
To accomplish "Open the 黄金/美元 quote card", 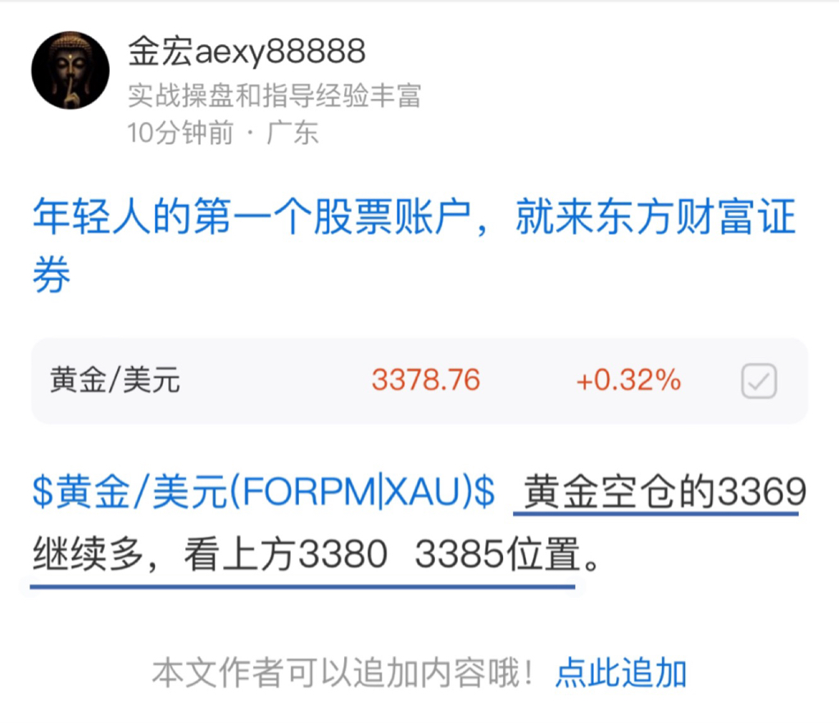I will pos(419,381).
